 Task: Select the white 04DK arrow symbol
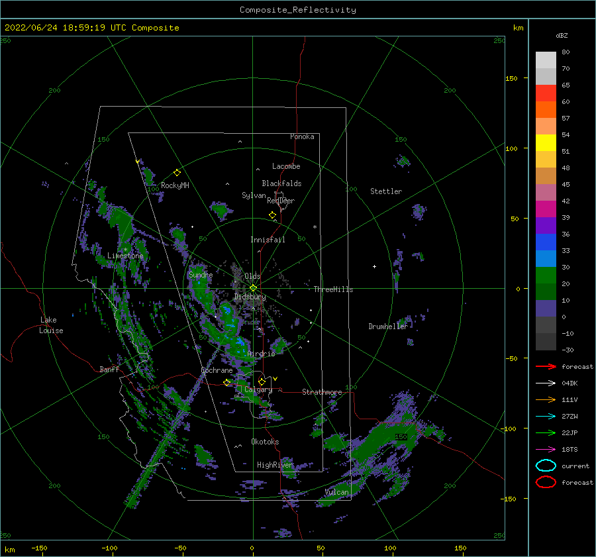pos(546,383)
